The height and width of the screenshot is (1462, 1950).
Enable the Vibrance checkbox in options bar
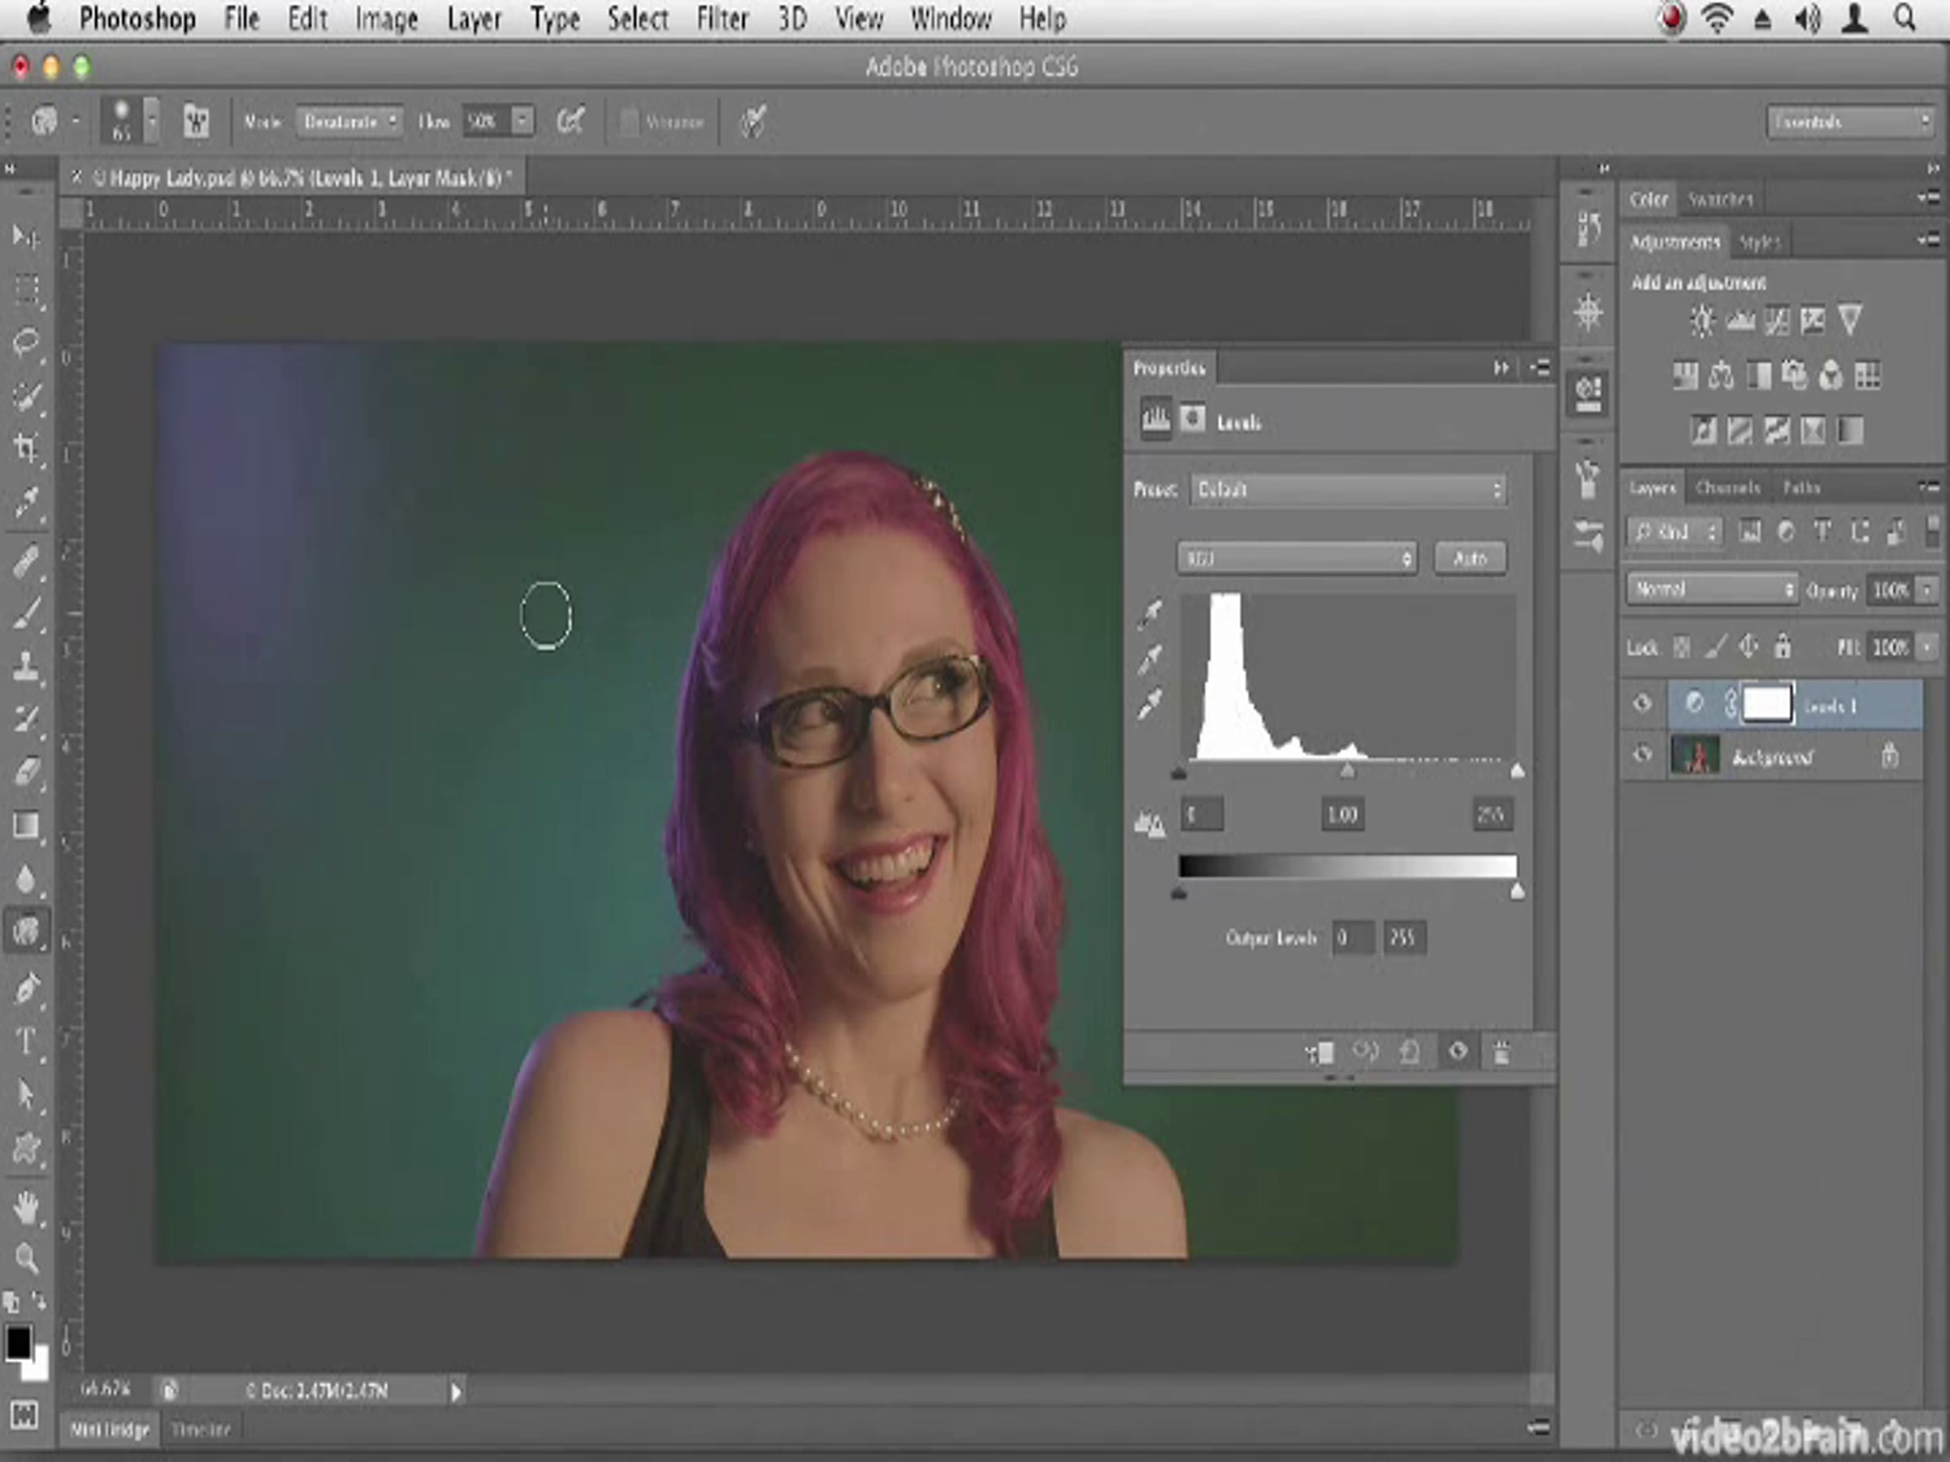pos(629,122)
